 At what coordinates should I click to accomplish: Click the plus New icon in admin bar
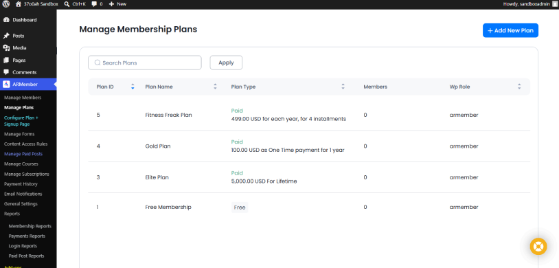point(111,4)
